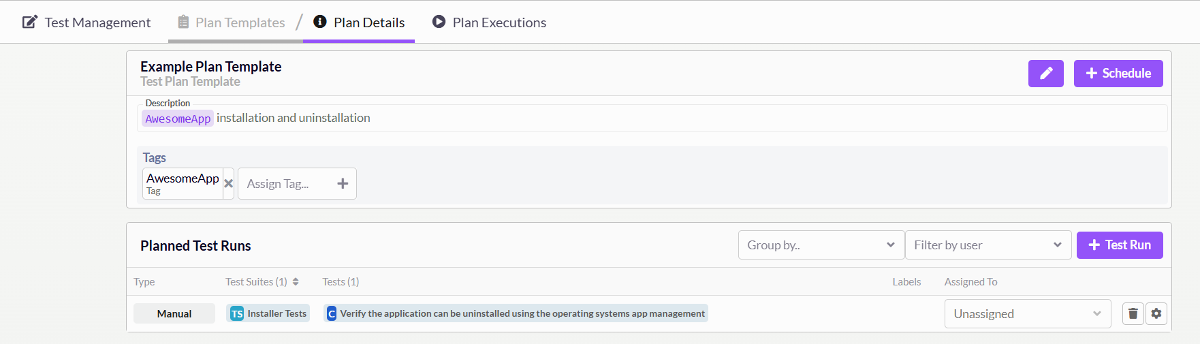Open the Plan Executions tab
Screen dimensions: 1200x344
click(490, 22)
